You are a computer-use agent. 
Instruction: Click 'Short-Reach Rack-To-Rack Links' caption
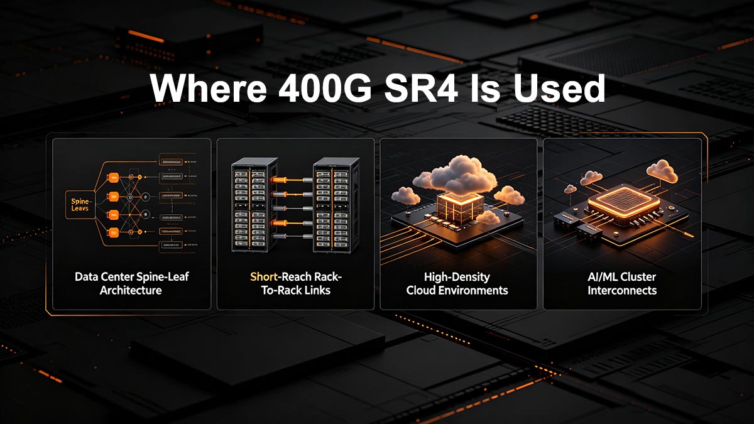(x=295, y=283)
